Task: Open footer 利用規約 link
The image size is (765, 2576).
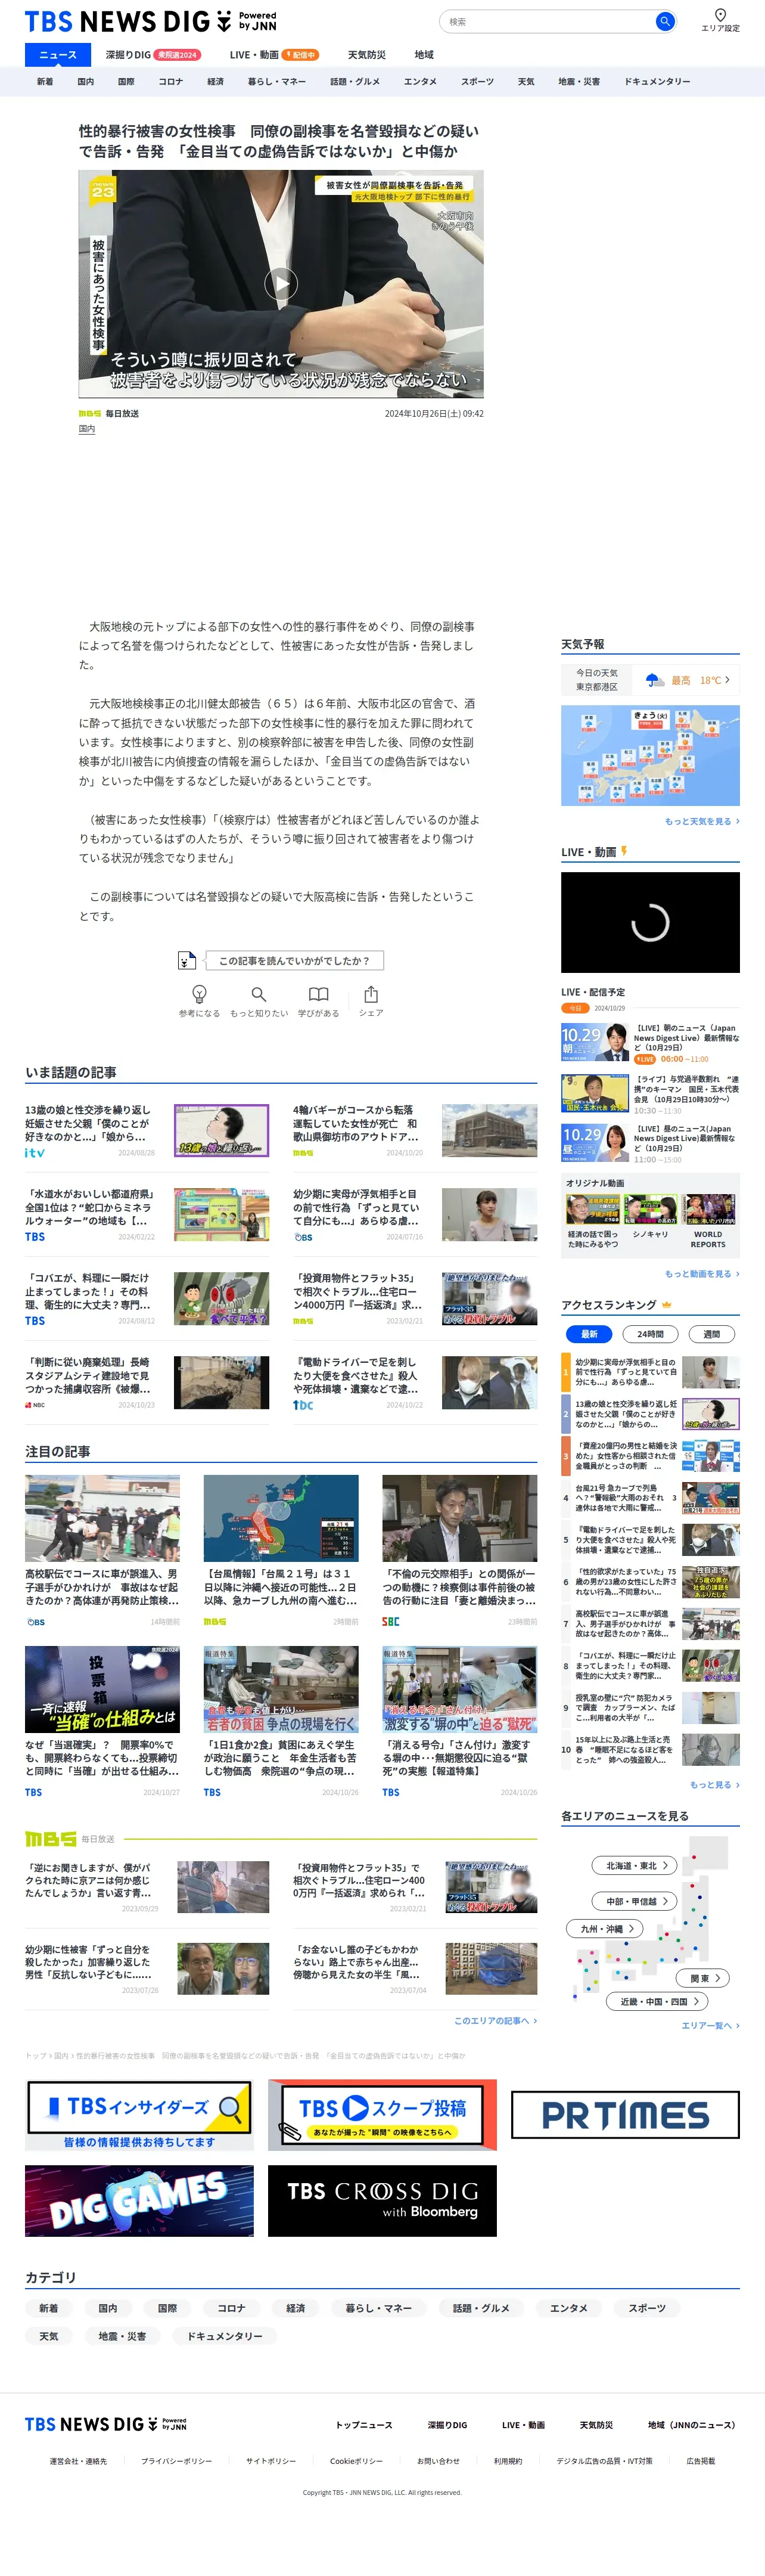Action: pos(508,2461)
